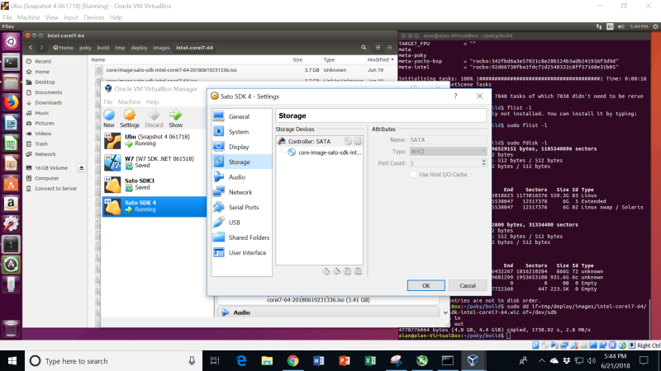Click 'poky' breadcrumb in Files path bar
The height and width of the screenshot is (371, 661).
(x=85, y=48)
